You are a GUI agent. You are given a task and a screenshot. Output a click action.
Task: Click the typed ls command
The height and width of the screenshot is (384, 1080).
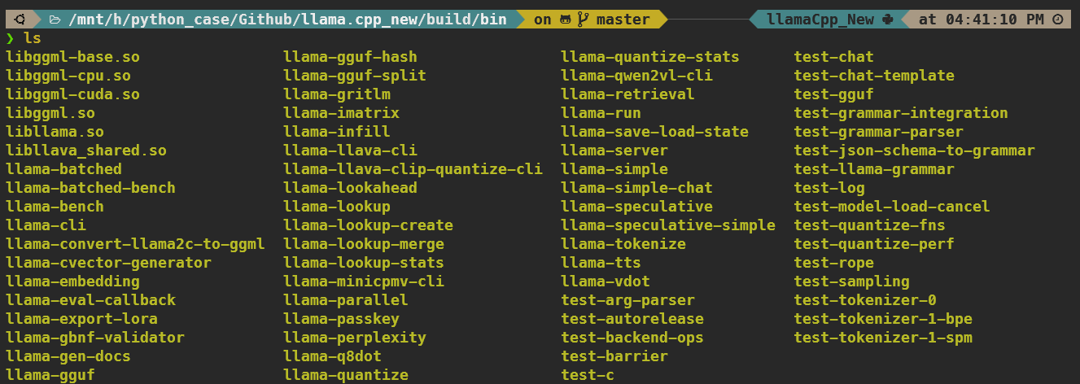point(33,38)
